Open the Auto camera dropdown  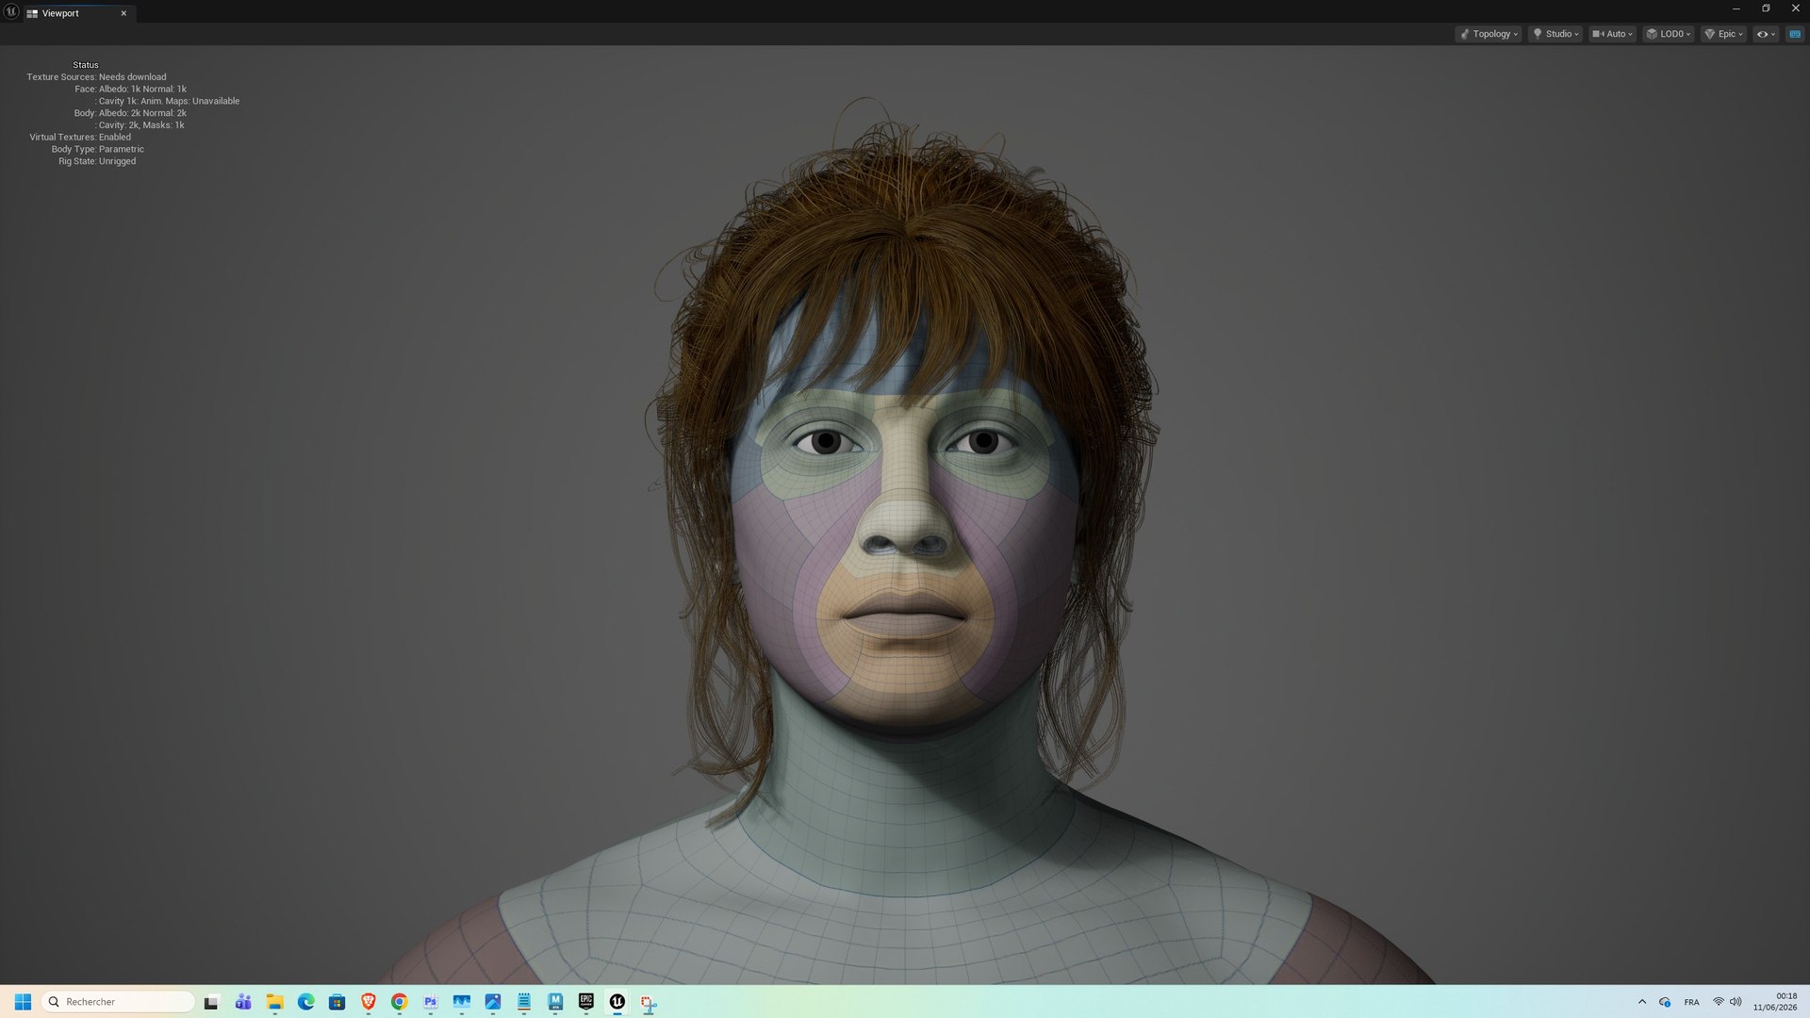[1612, 34]
